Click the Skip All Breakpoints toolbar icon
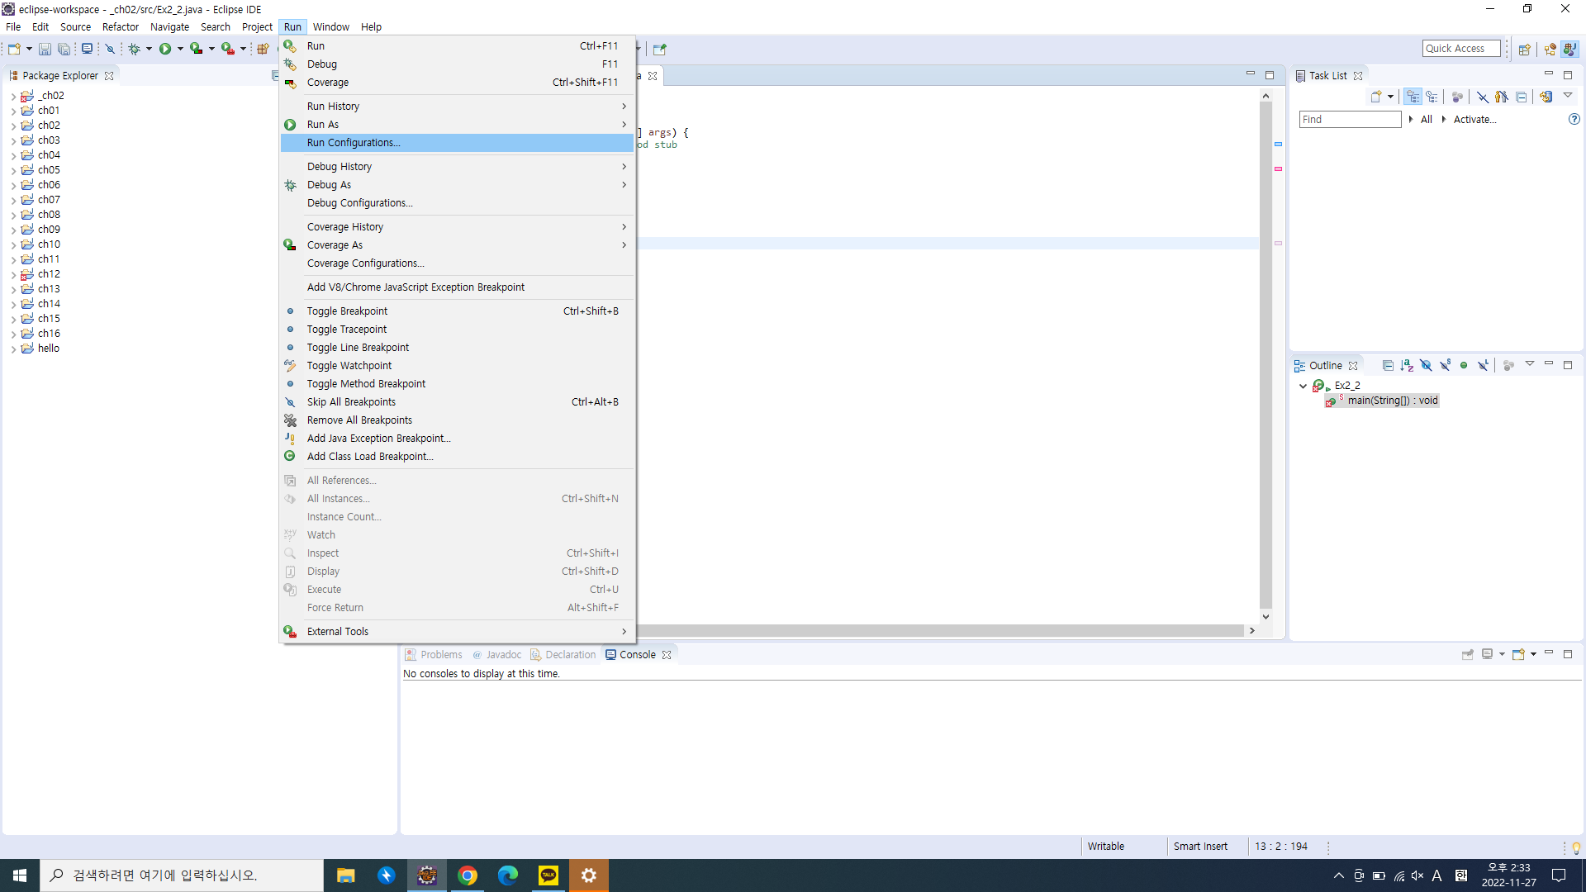Screen dimensions: 1586x892 pos(110,50)
